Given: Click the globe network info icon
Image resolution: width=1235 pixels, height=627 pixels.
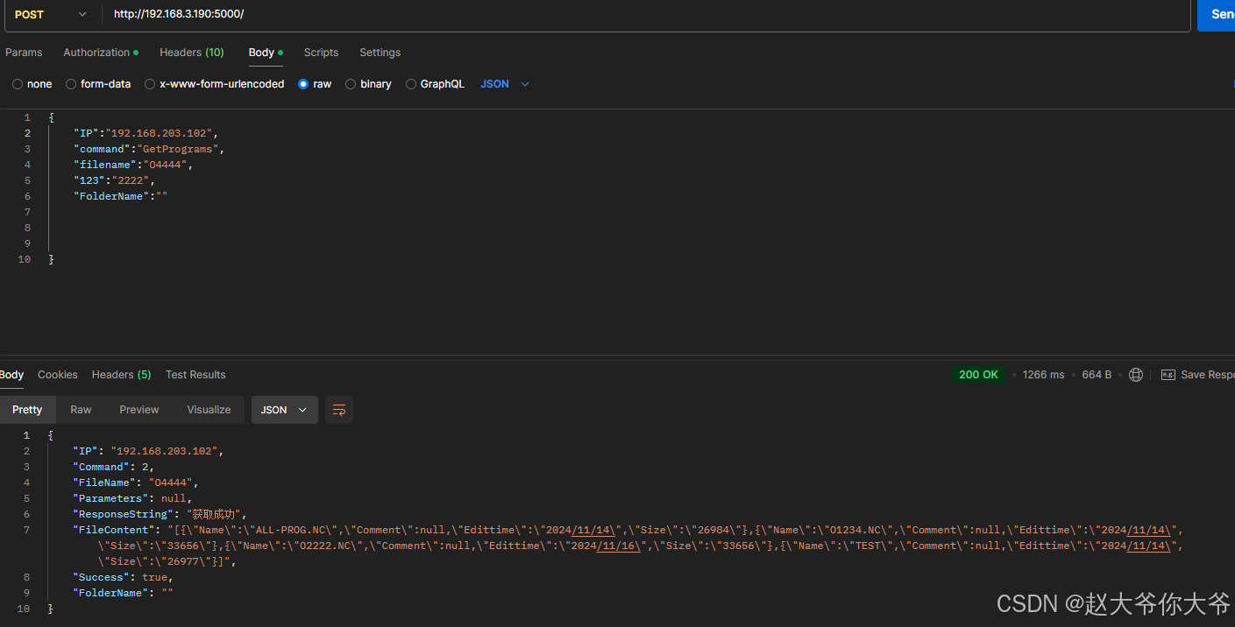Looking at the screenshot, I should coord(1136,375).
